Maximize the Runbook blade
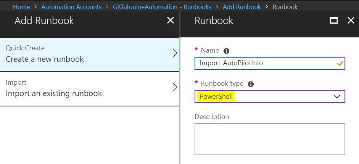The image size is (359, 164). (334, 21)
